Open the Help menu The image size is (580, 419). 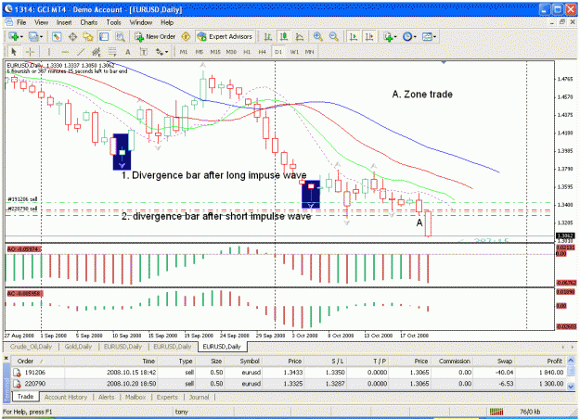tap(167, 22)
